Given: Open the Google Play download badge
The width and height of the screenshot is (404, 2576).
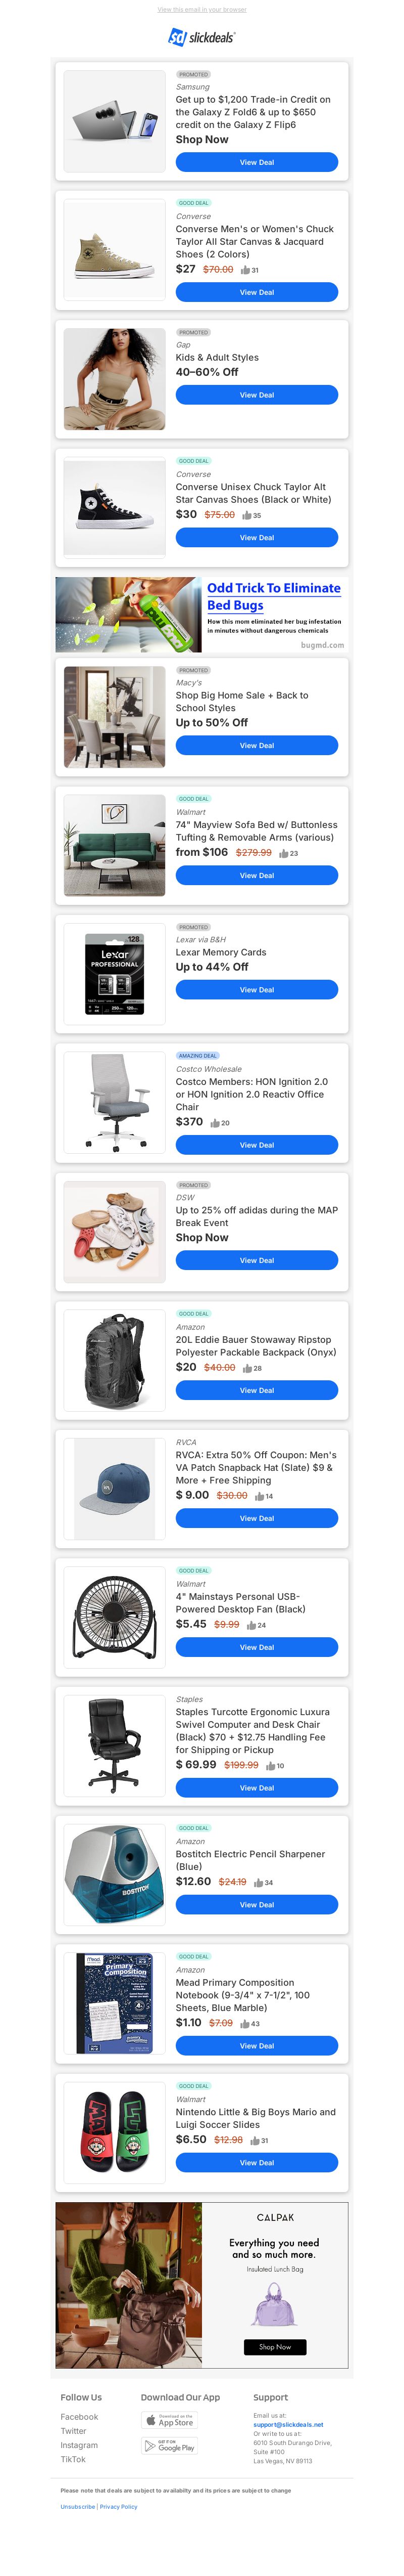Looking at the screenshot, I should coord(169,2446).
